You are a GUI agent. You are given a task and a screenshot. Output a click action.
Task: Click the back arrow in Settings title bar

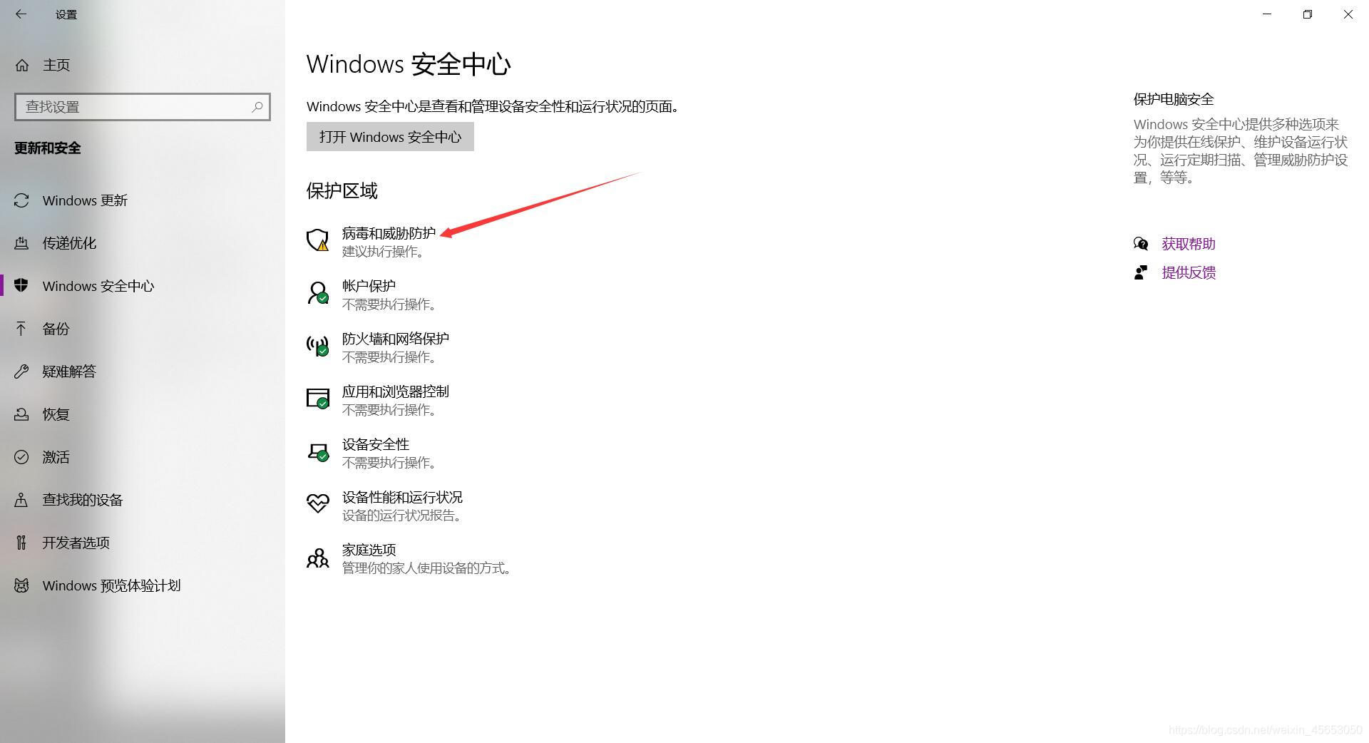[x=21, y=14]
